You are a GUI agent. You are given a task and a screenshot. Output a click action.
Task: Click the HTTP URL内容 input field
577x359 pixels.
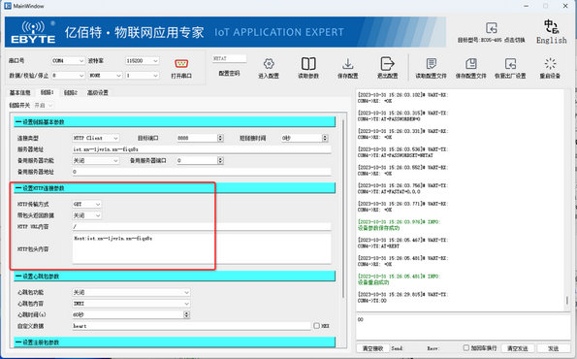click(x=202, y=226)
